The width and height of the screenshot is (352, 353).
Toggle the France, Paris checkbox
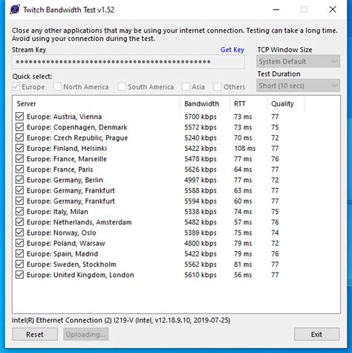click(19, 169)
